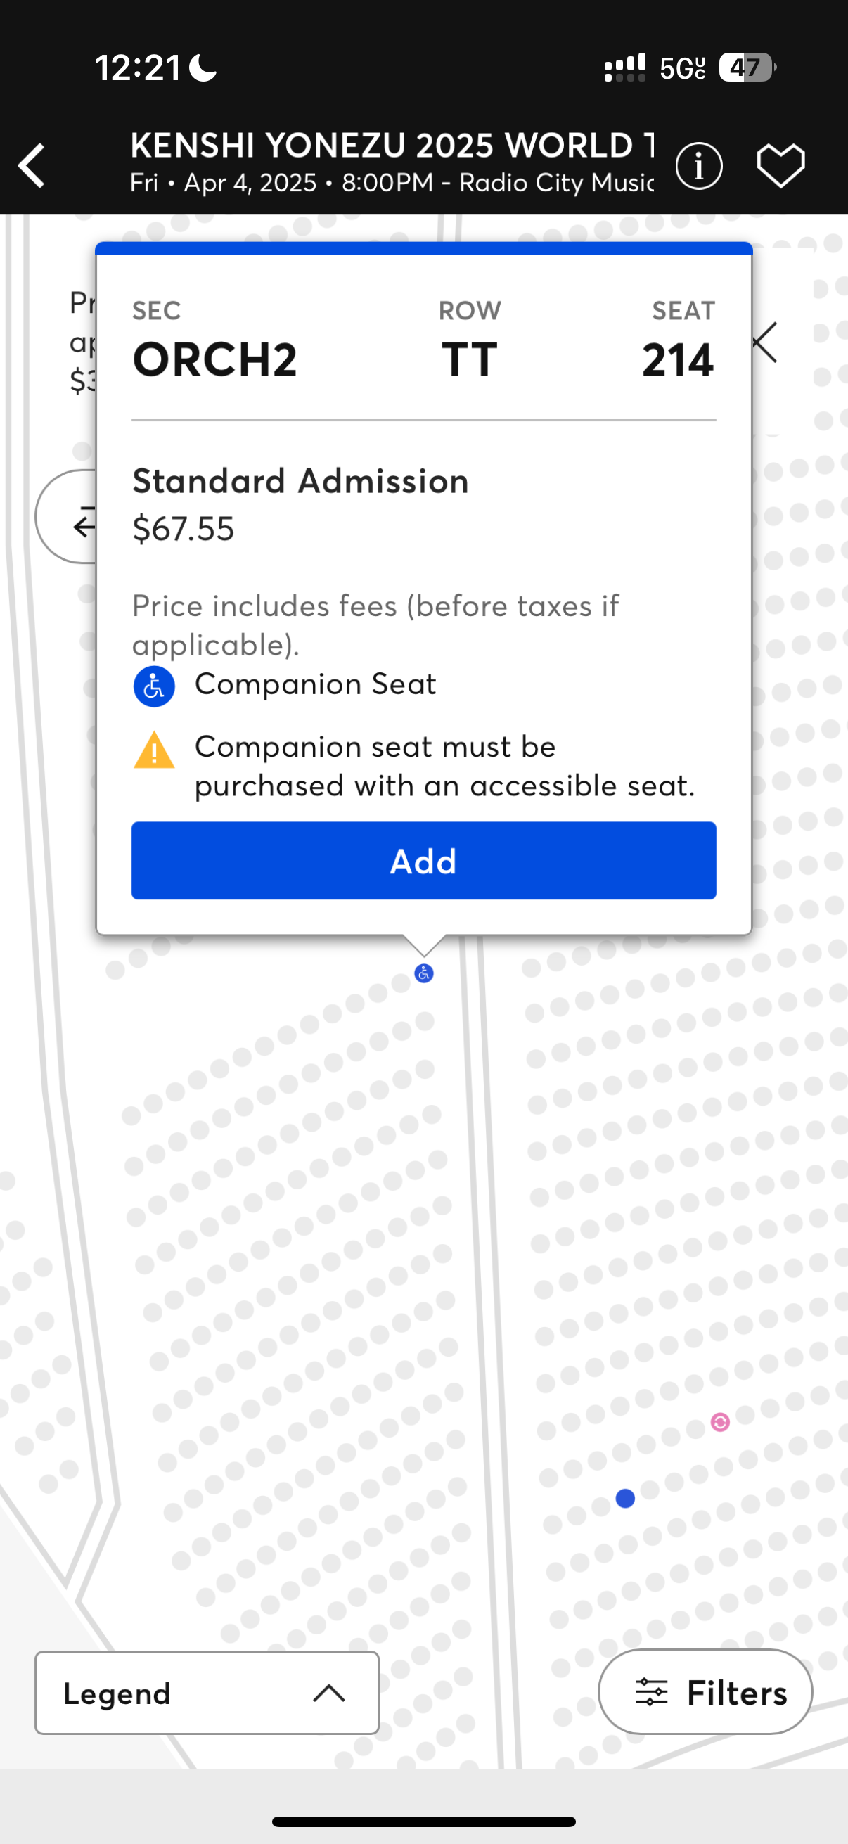The width and height of the screenshot is (848, 1844).
Task: Tap the back arrow in header
Action: pyautogui.click(x=32, y=166)
